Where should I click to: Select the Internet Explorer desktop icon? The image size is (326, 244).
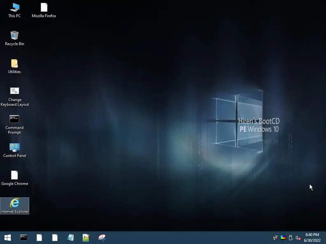tap(15, 206)
